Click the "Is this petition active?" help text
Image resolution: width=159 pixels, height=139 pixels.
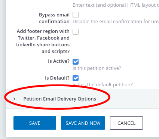(97, 68)
